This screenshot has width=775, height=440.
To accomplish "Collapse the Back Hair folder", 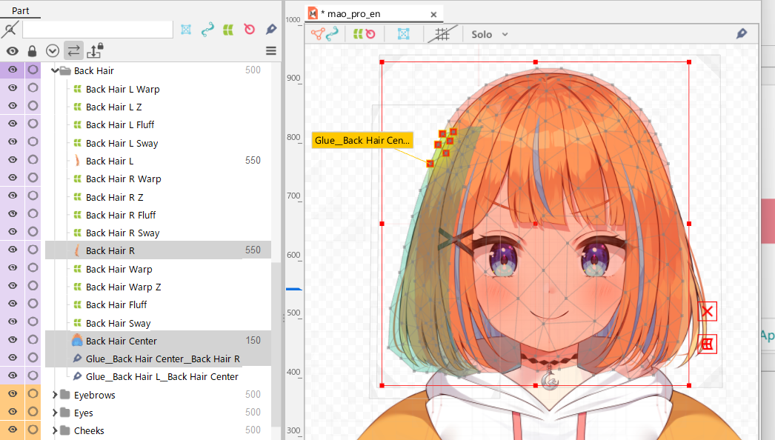I will 54,71.
